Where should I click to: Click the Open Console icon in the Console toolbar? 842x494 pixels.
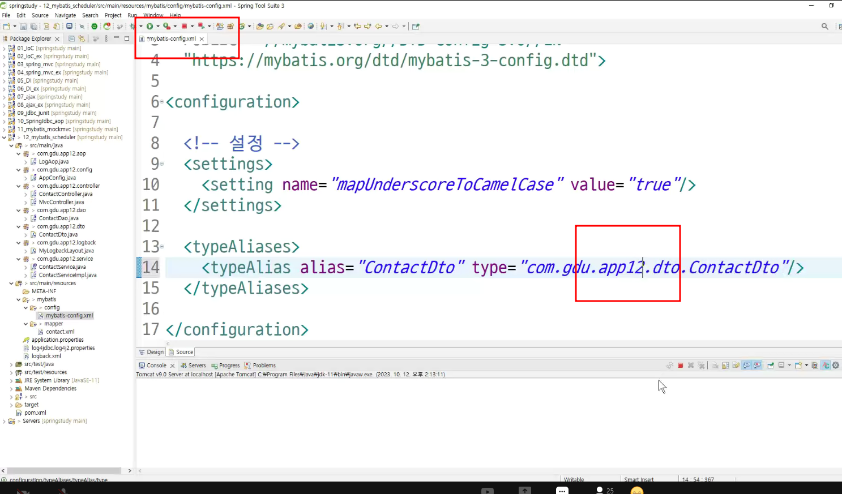[x=798, y=366]
